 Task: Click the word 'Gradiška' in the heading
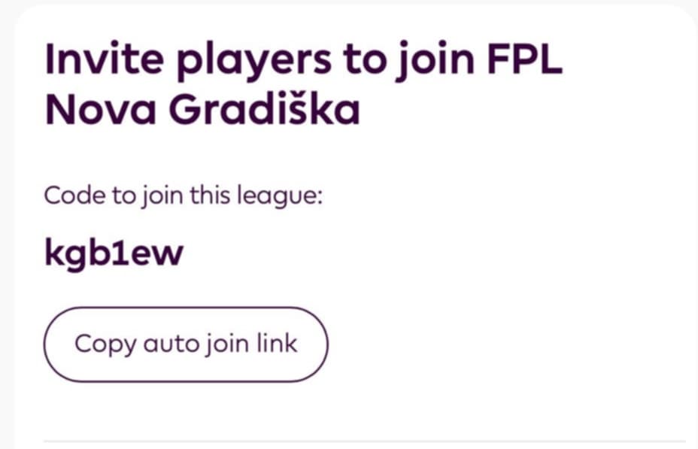(x=265, y=108)
